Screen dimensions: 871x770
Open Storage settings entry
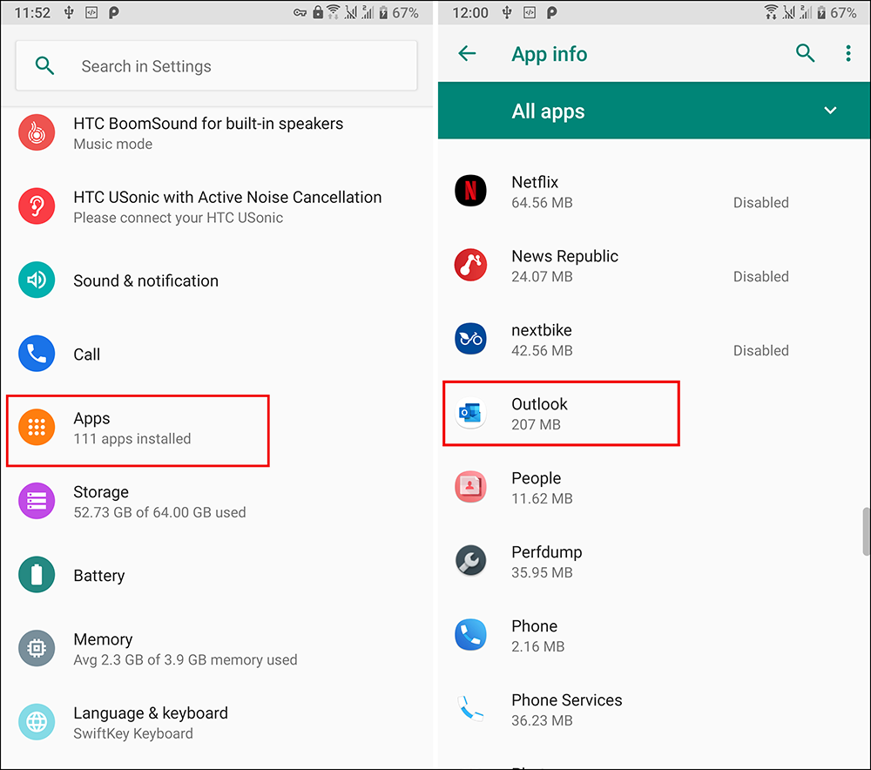[x=217, y=501]
